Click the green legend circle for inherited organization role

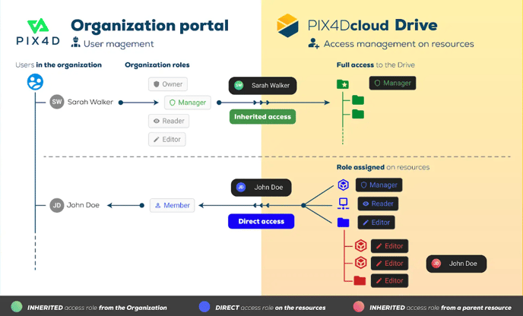coord(17,307)
